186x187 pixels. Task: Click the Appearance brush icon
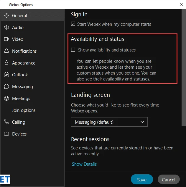click(6, 63)
